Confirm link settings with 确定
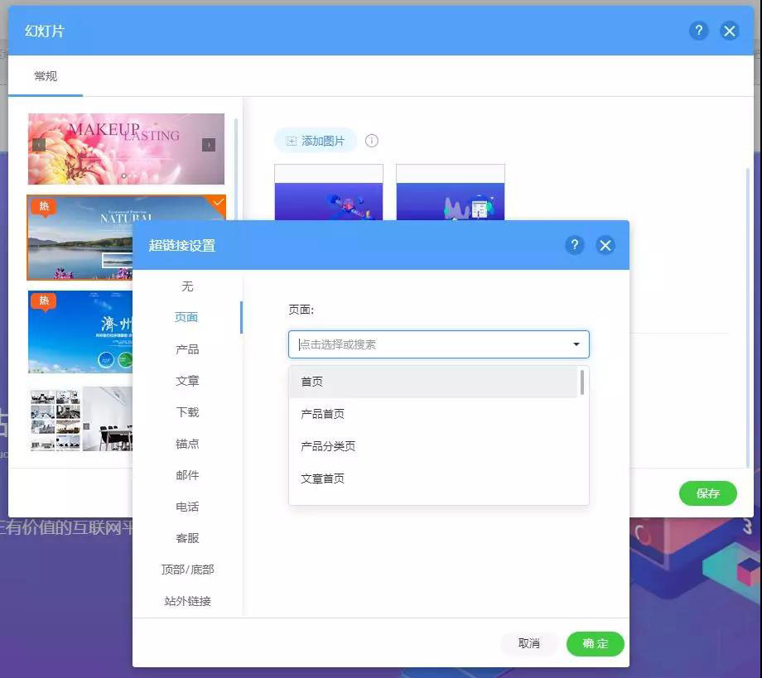Screen dimensions: 762x678 (594, 643)
